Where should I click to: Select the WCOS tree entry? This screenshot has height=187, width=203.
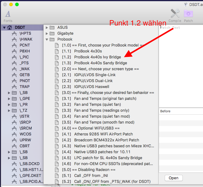pos(25,134)
